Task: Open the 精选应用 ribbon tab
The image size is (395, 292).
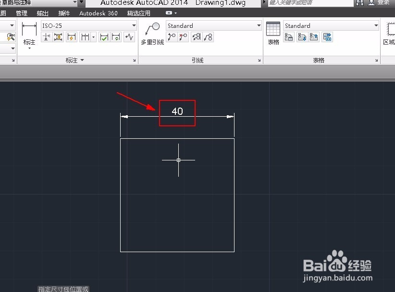Action: click(x=139, y=13)
